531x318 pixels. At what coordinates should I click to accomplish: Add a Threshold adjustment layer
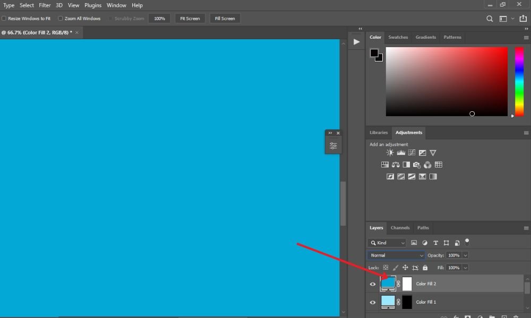coord(412,176)
